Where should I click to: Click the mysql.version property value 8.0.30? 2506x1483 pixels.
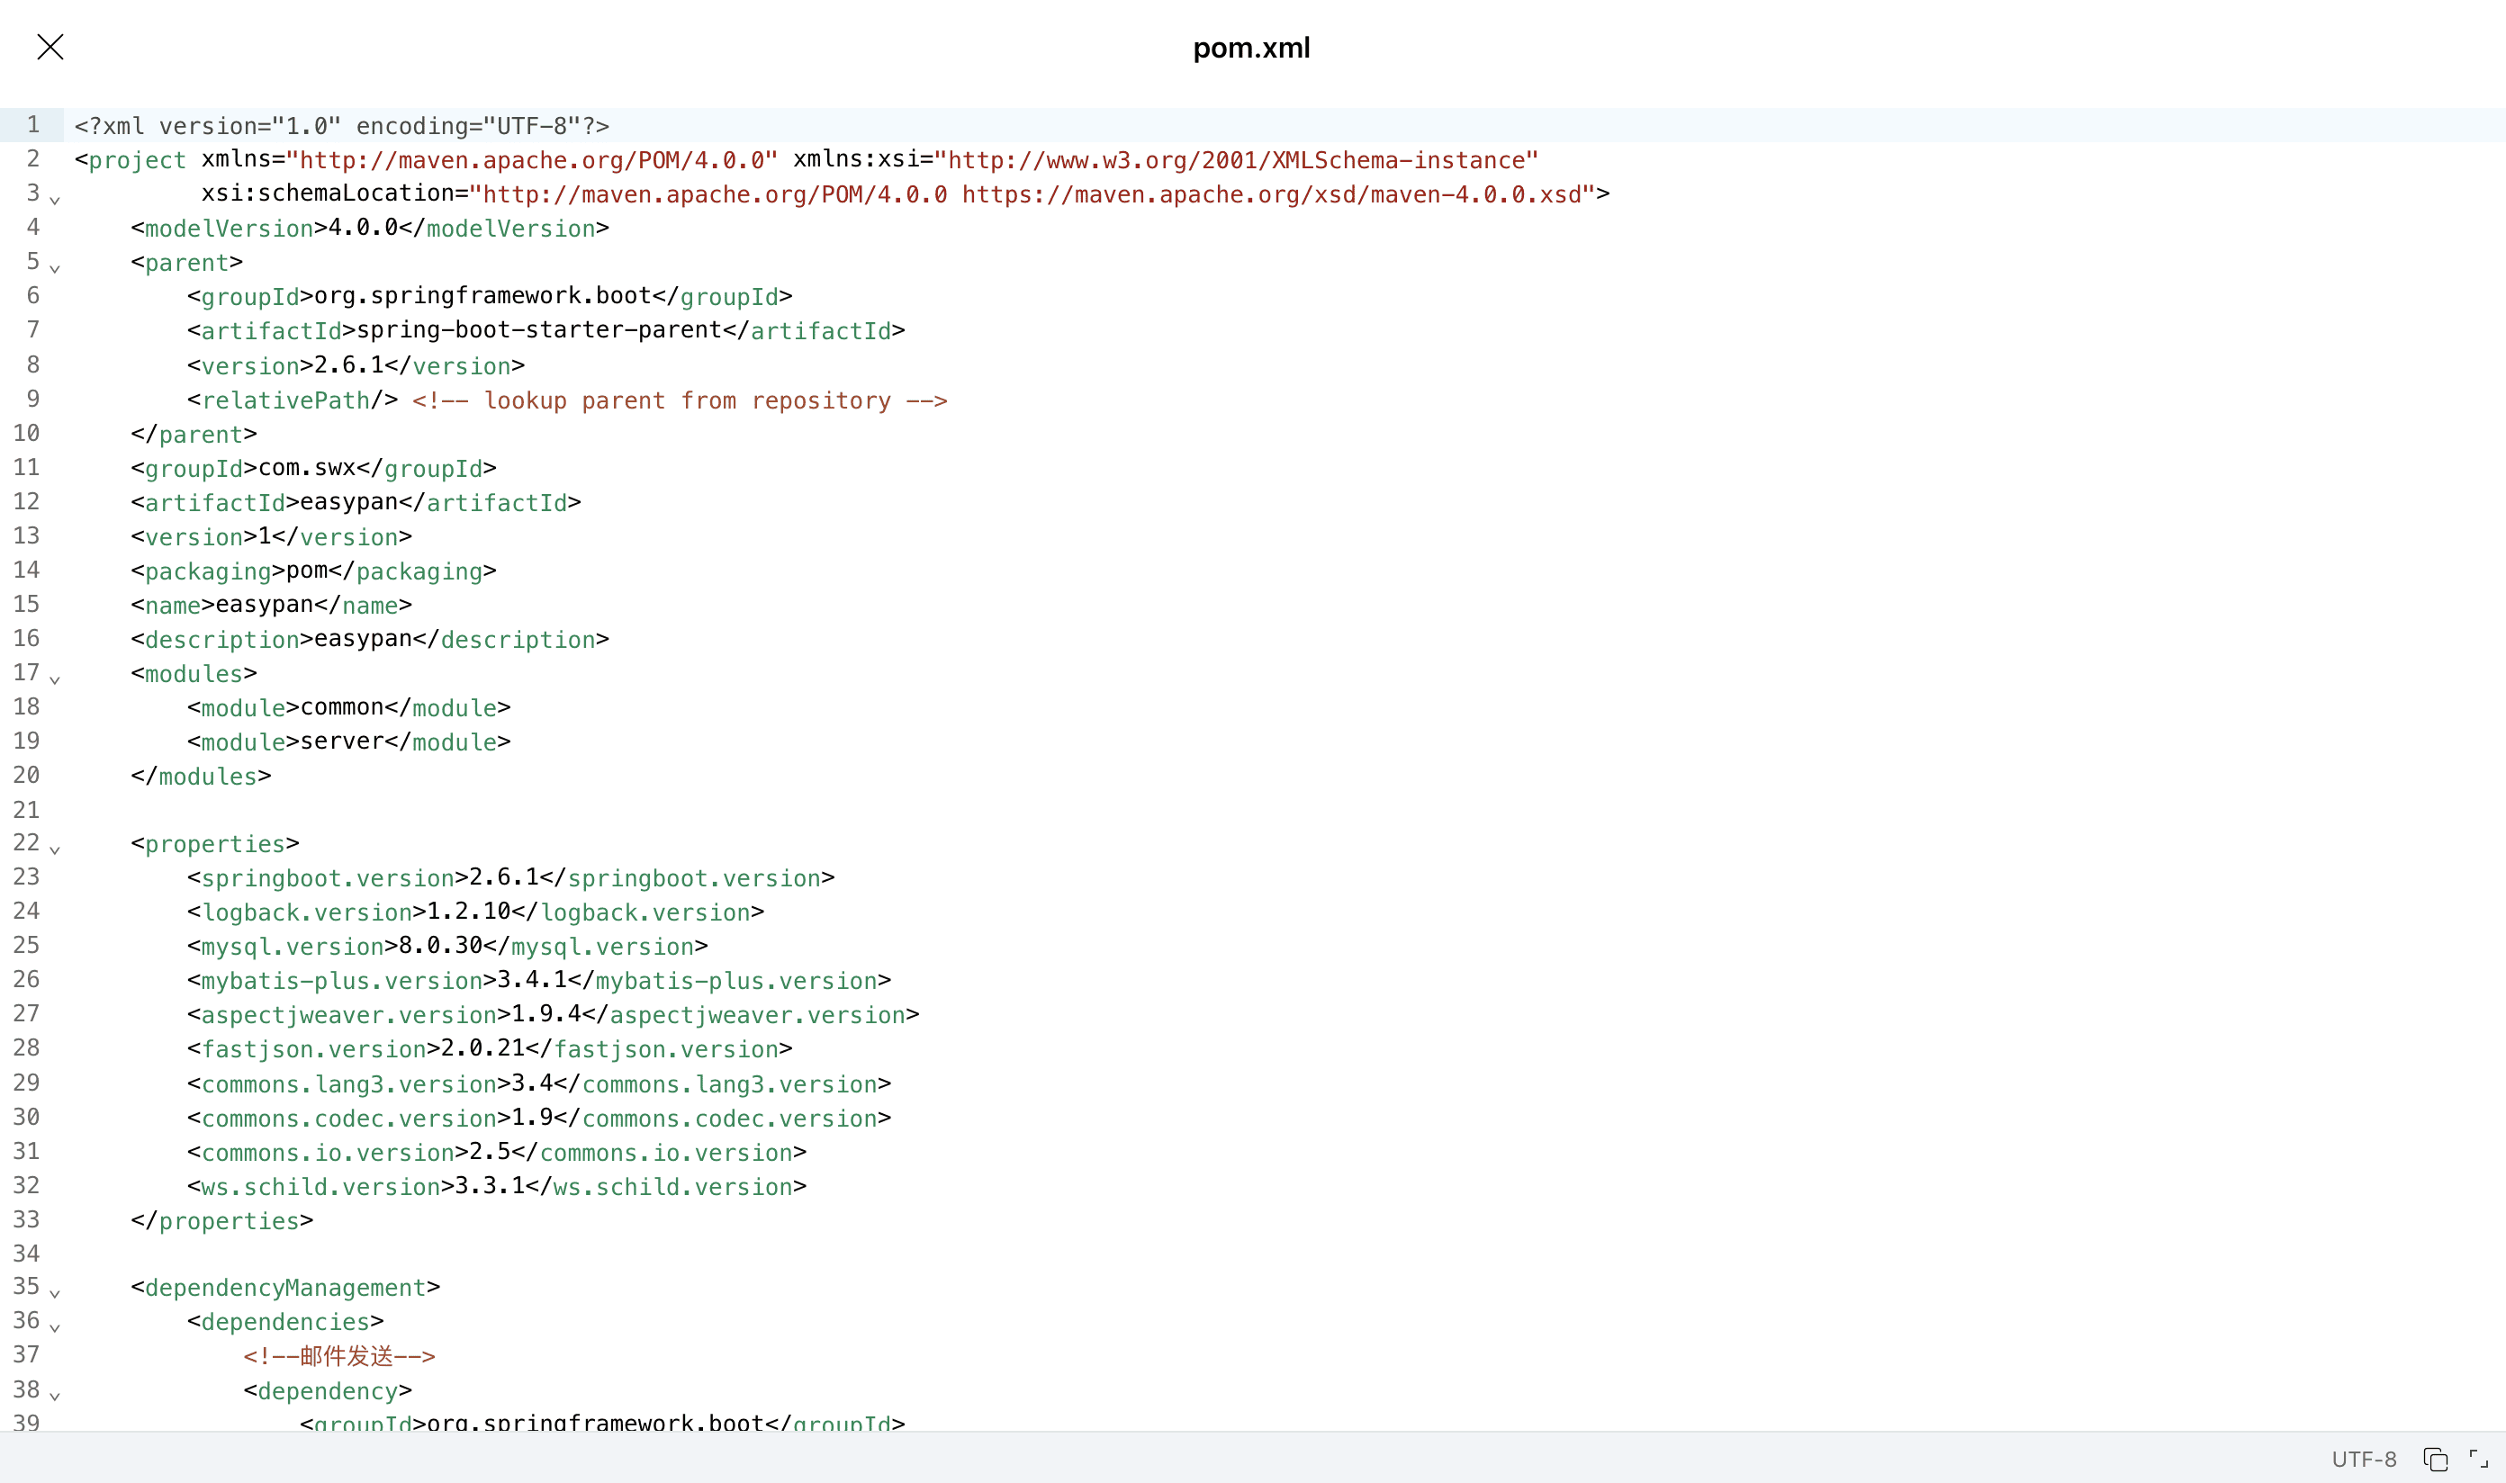click(442, 947)
